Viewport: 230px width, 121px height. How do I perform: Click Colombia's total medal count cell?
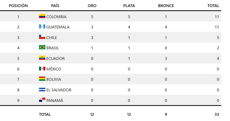(x=217, y=17)
